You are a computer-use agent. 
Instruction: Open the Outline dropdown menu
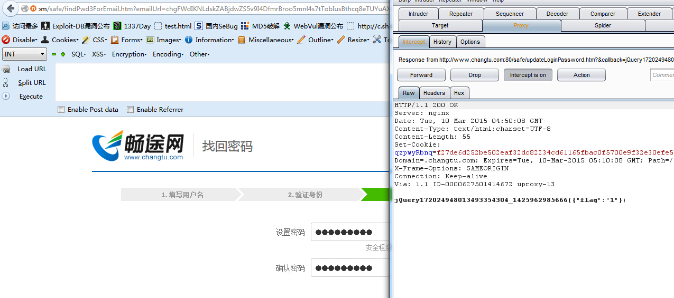click(x=315, y=40)
